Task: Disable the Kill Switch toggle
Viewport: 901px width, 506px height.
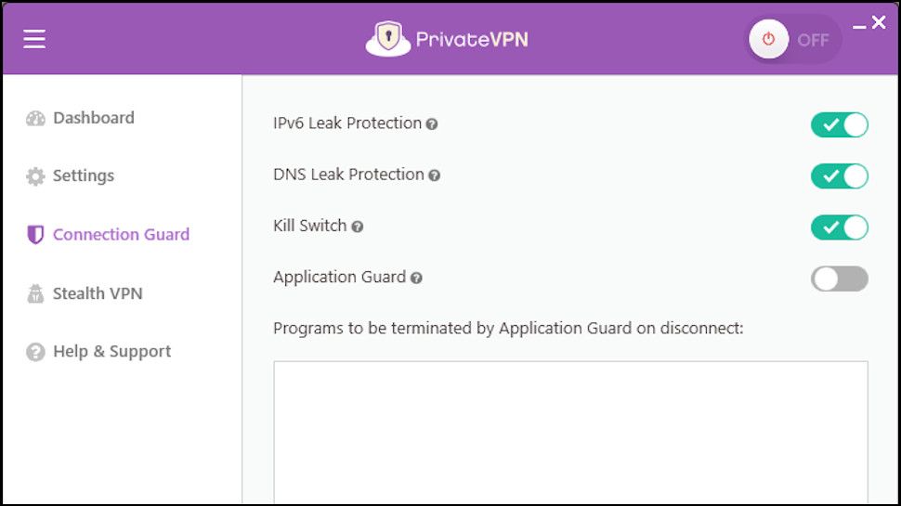Action: coord(839,227)
